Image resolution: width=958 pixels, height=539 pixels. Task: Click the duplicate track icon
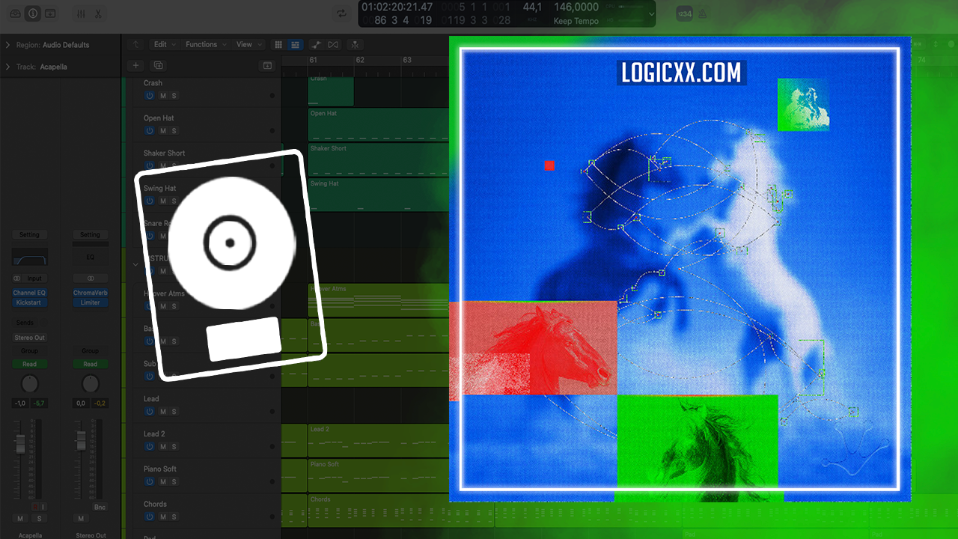pyautogui.click(x=158, y=66)
